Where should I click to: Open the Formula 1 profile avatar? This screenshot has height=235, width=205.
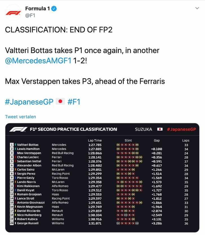(13, 13)
